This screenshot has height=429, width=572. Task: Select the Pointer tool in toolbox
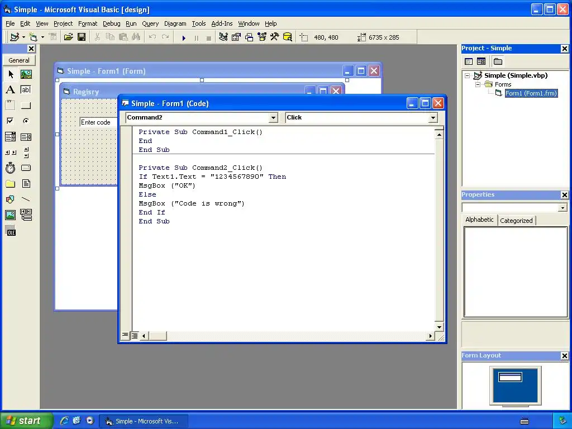tap(11, 74)
